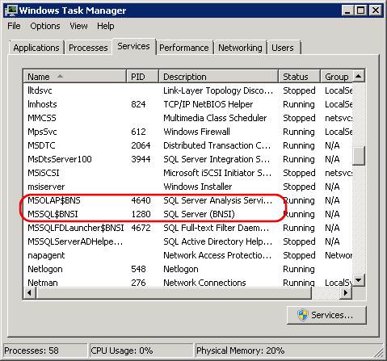Open the Help menu

(106, 26)
